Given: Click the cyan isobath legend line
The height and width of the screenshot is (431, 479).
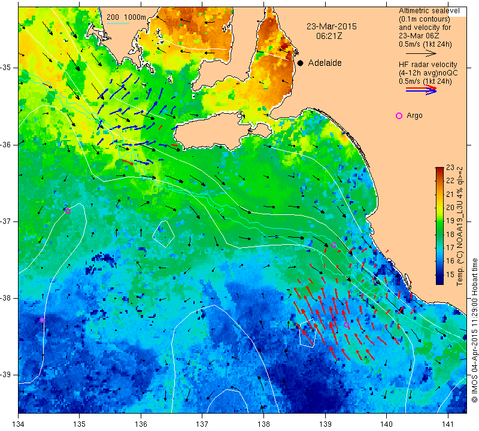Looking at the screenshot, I should tap(118, 23).
